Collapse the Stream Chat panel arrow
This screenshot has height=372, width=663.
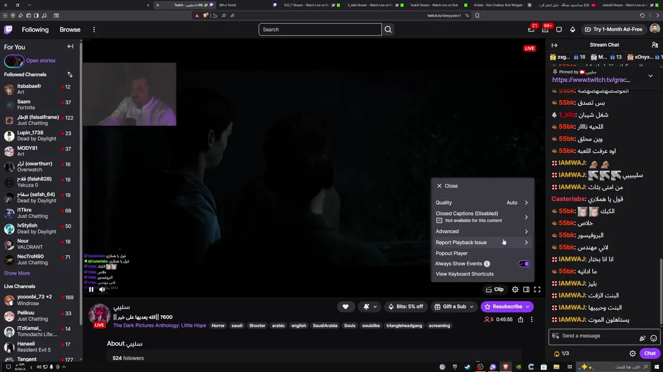coord(555,45)
